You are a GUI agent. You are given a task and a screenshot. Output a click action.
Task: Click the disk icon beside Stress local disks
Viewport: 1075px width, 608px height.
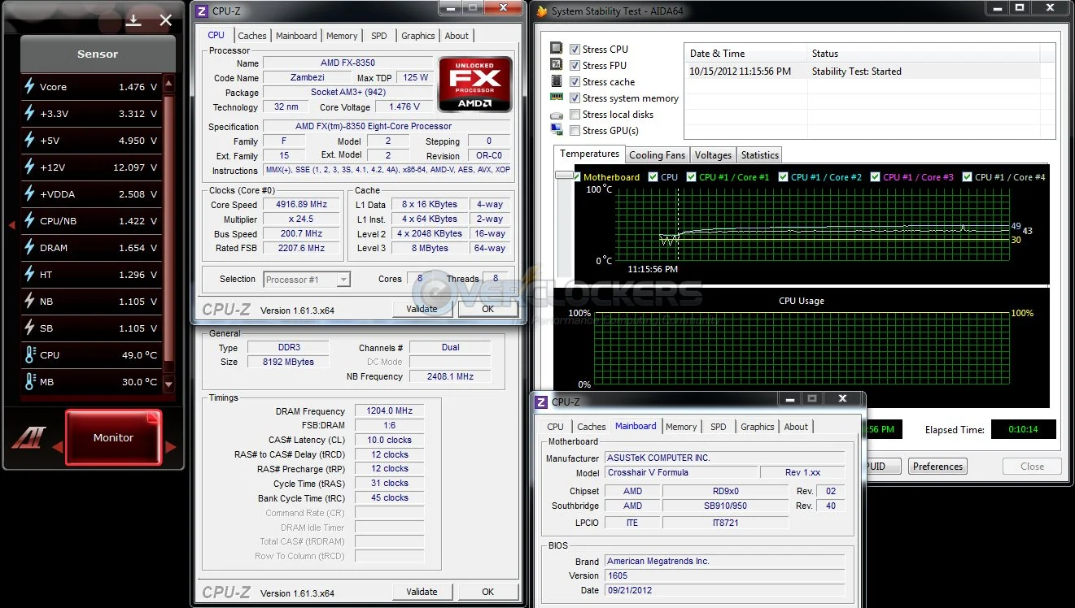pos(557,115)
